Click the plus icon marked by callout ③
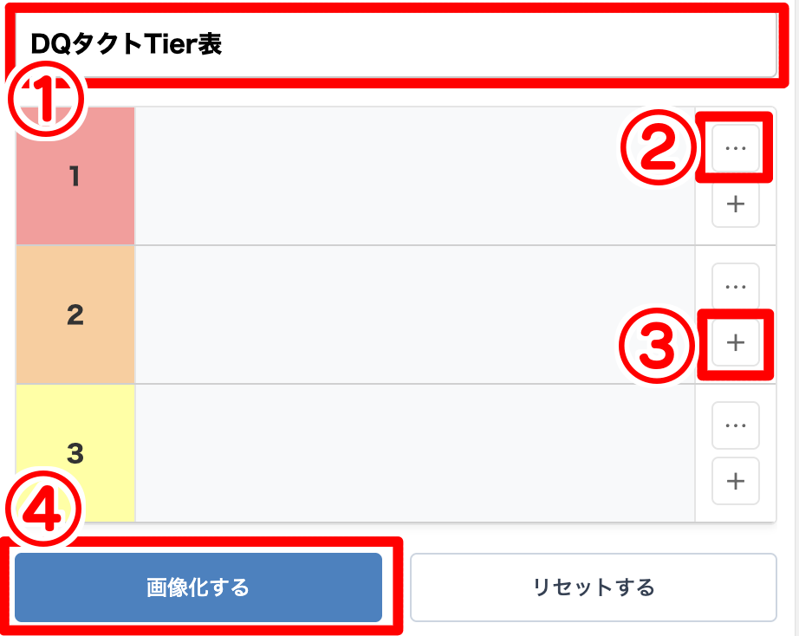Viewport: 799px width, 636px height. [x=734, y=342]
